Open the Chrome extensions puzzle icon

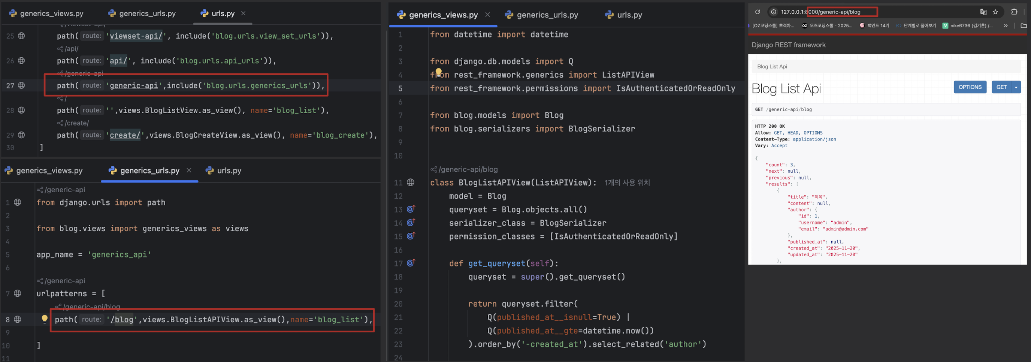pos(1015,12)
